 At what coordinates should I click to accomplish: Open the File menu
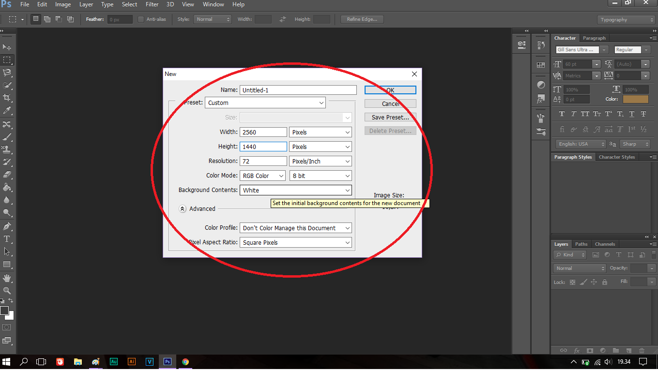[25, 4]
